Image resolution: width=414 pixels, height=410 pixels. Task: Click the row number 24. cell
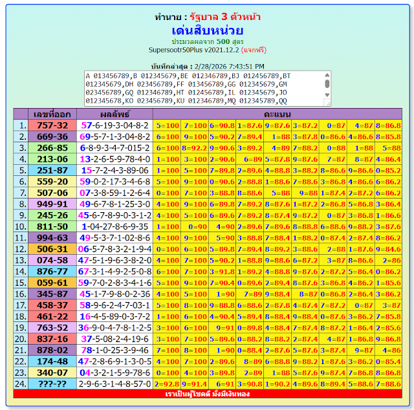point(21,384)
